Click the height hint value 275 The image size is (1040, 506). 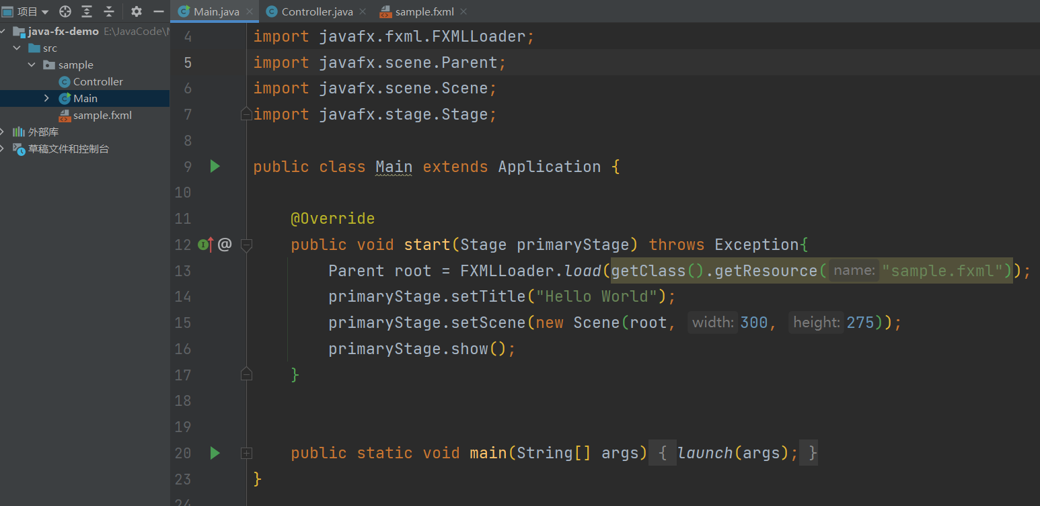860,323
